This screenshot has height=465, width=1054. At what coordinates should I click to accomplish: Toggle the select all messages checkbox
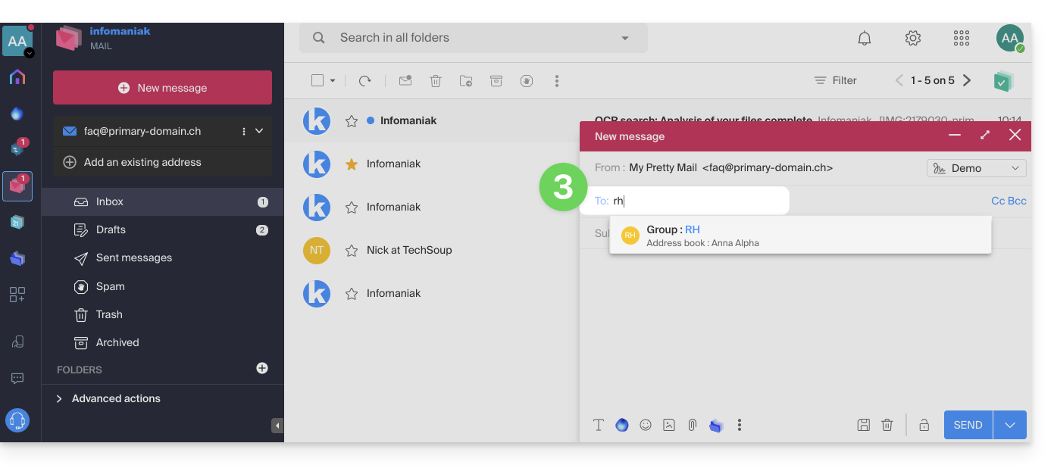tap(317, 80)
